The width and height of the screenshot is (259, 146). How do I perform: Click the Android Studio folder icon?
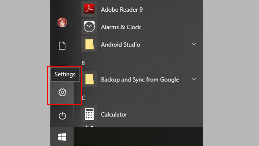[x=89, y=44]
